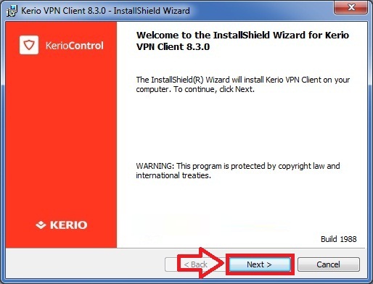Screen dimensions: 373x284
Task: Click the greyed-out < Back button
Action: (x=195, y=264)
